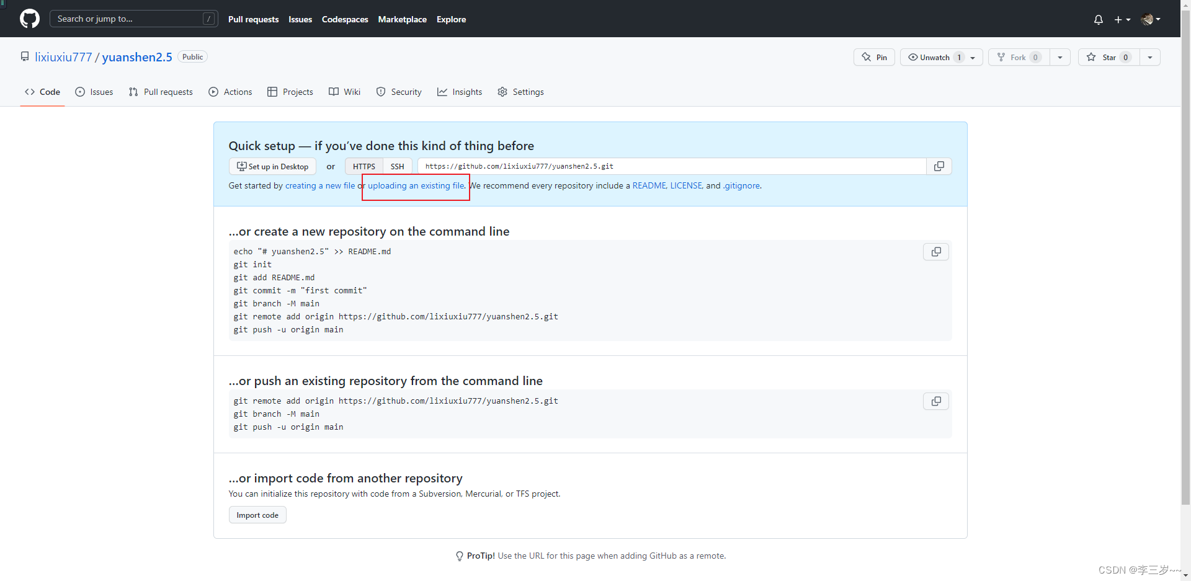Screen dimensions: 1191x581
Task: Copy the push-existing-repository commands
Action: (936, 401)
